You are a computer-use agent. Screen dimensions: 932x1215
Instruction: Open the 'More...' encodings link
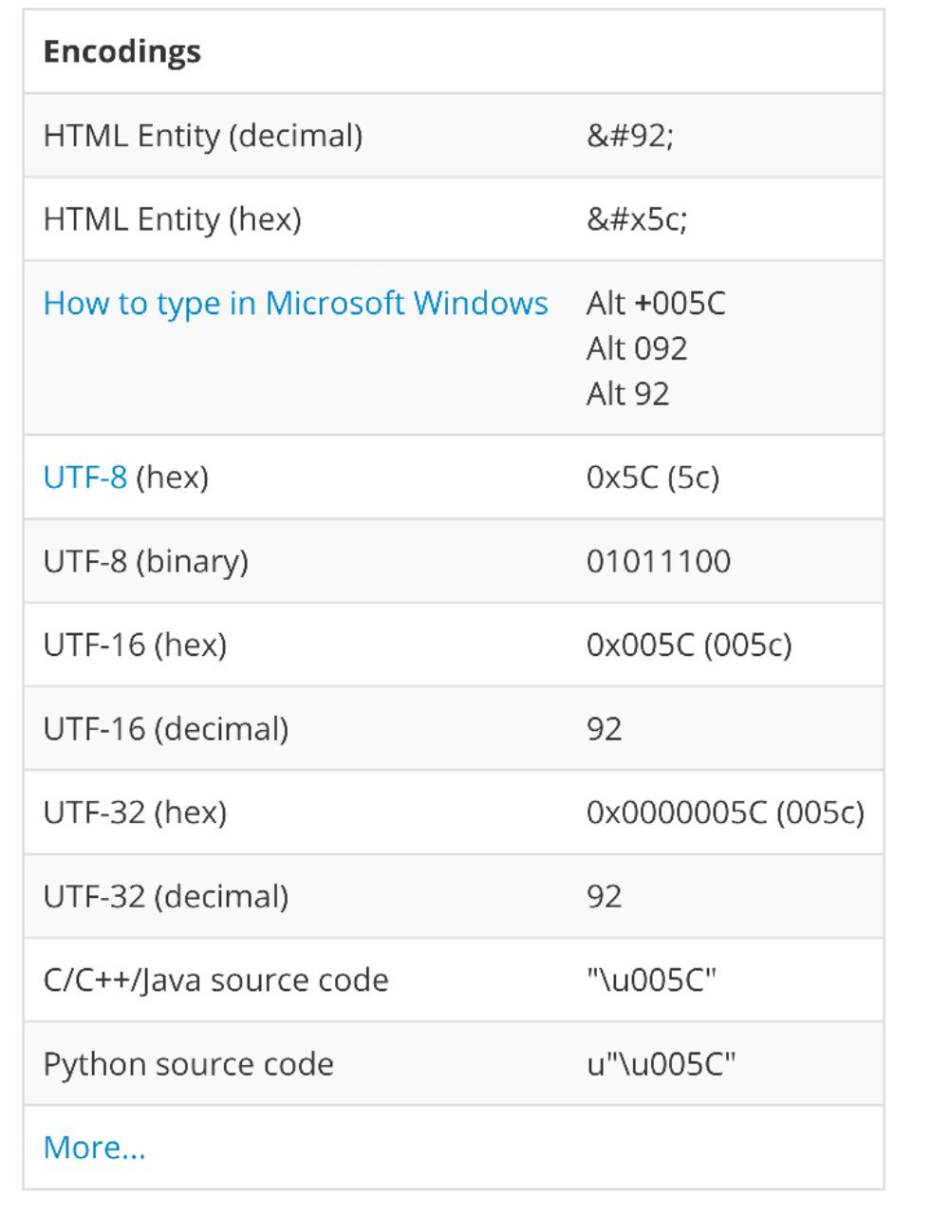pos(94,1148)
